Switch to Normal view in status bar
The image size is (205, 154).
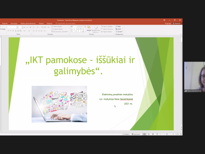144,134
